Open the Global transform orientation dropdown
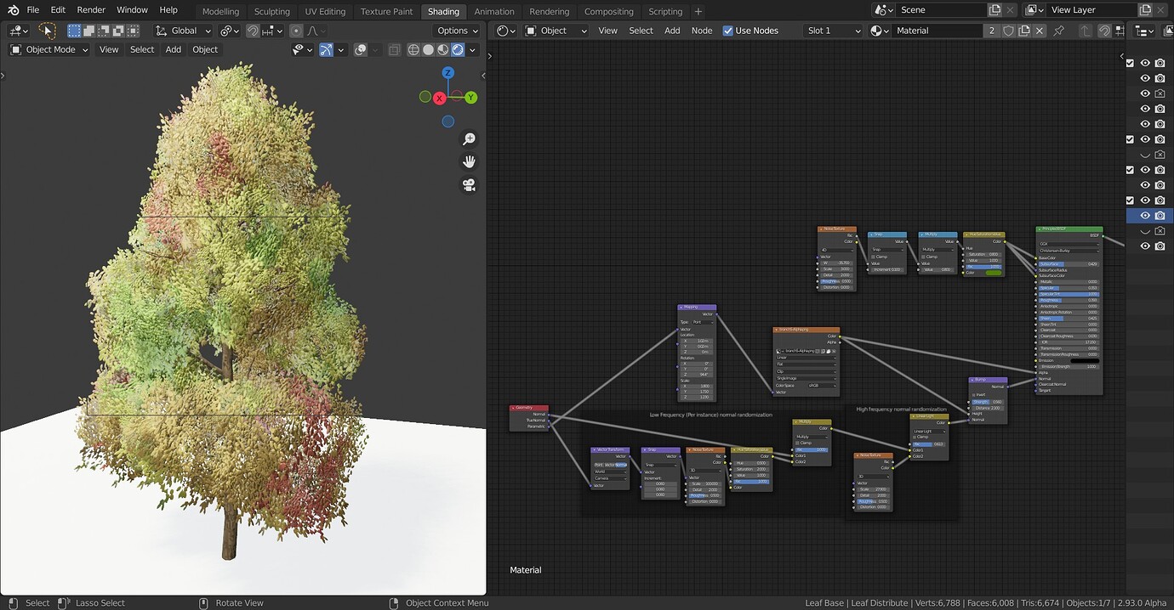 point(183,31)
